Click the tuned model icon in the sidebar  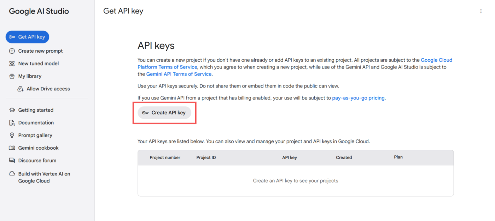[12, 64]
